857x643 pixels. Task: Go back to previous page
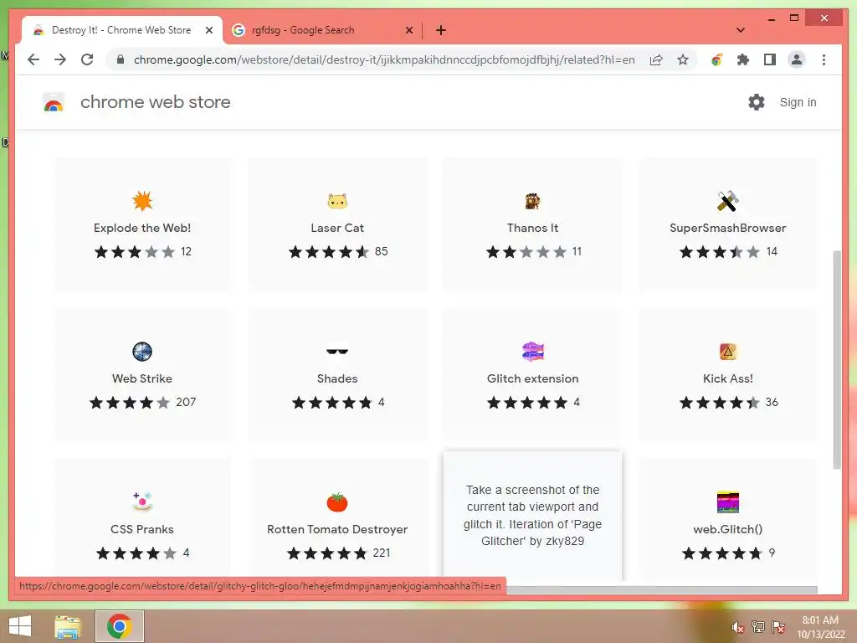pyautogui.click(x=33, y=59)
